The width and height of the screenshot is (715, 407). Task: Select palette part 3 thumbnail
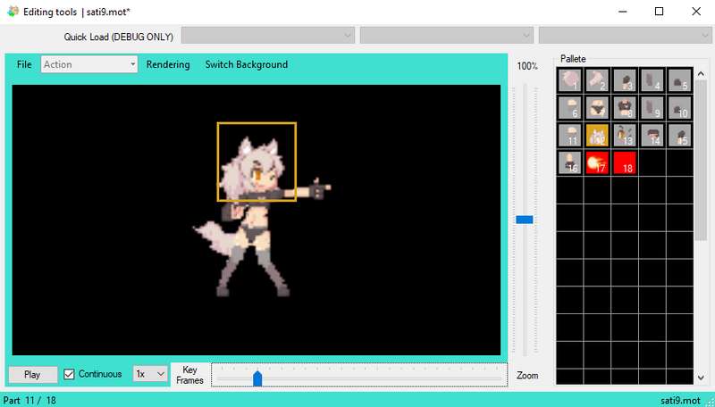pos(624,80)
